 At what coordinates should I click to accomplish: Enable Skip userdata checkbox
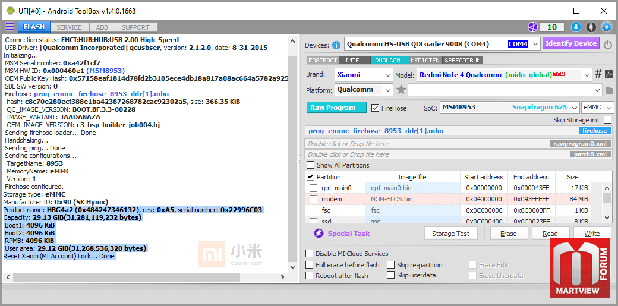[390, 275]
